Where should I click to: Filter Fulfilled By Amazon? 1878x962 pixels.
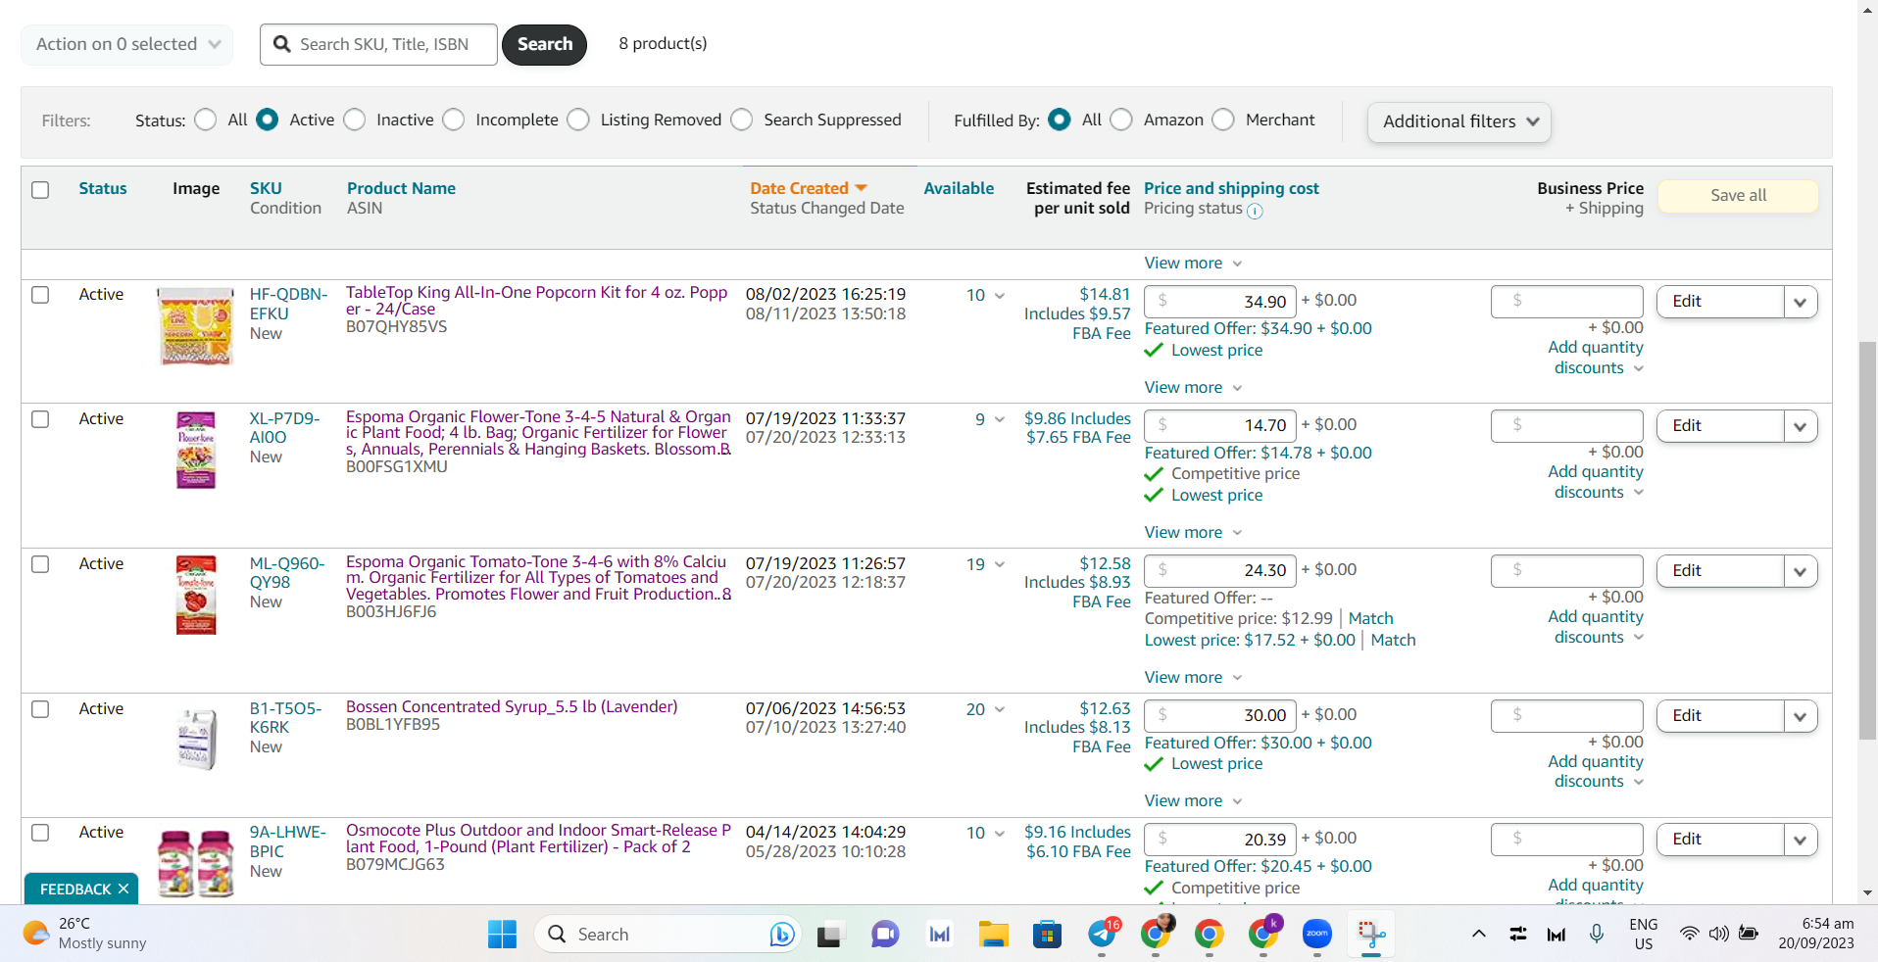tap(1121, 120)
